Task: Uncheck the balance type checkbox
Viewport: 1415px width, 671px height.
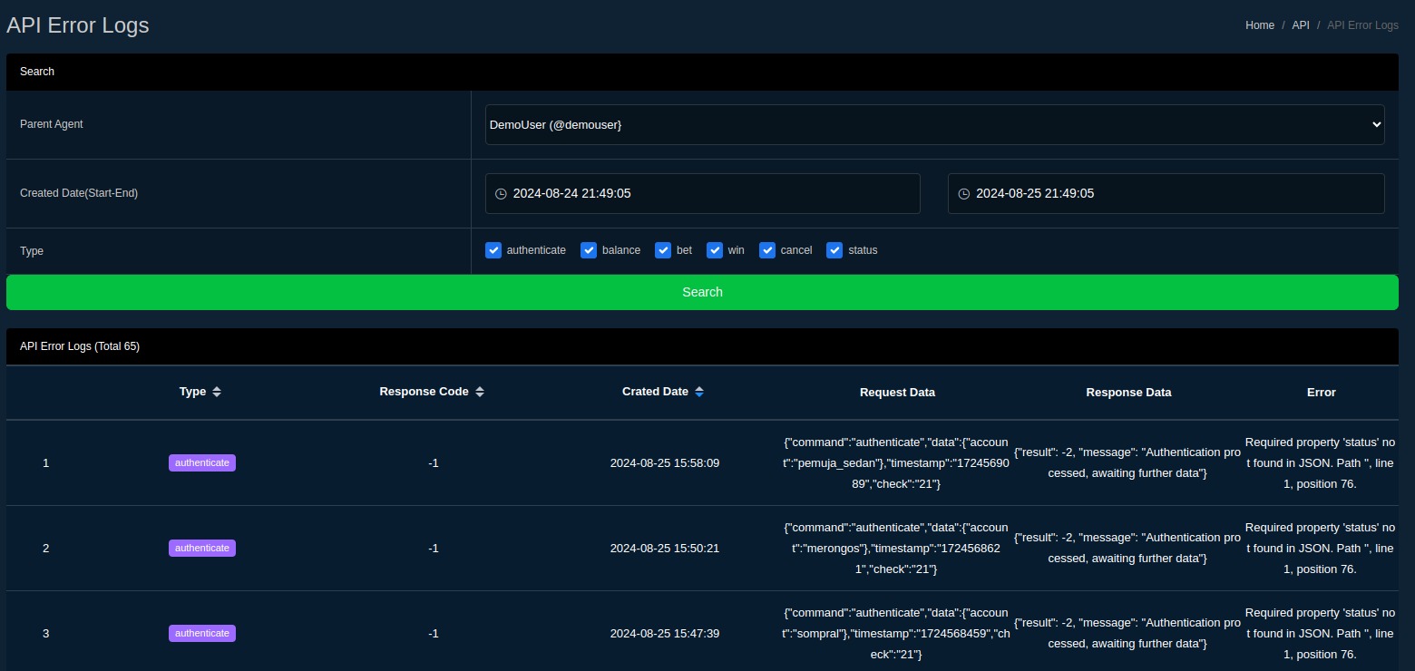Action: [589, 250]
